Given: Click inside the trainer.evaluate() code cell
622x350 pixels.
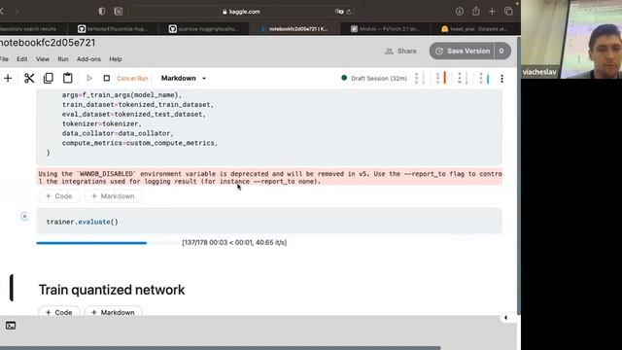Looking at the screenshot, I should (269, 221).
